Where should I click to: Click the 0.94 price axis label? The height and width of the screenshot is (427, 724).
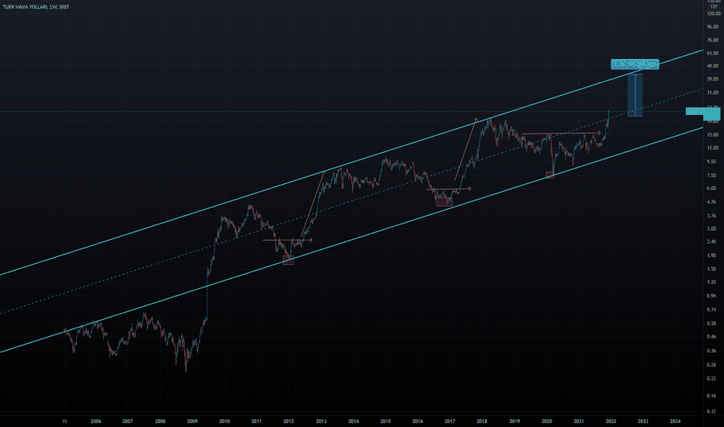[x=712, y=296]
